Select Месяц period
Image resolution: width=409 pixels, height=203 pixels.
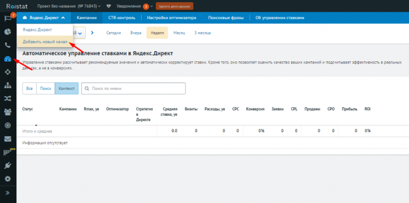(179, 33)
